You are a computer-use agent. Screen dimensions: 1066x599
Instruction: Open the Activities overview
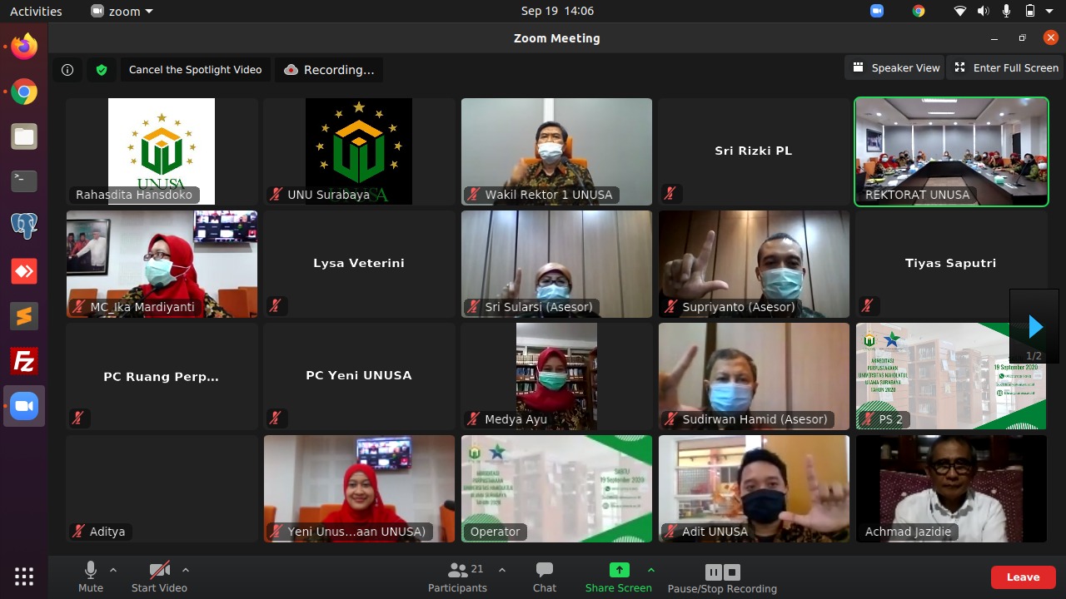(x=36, y=11)
